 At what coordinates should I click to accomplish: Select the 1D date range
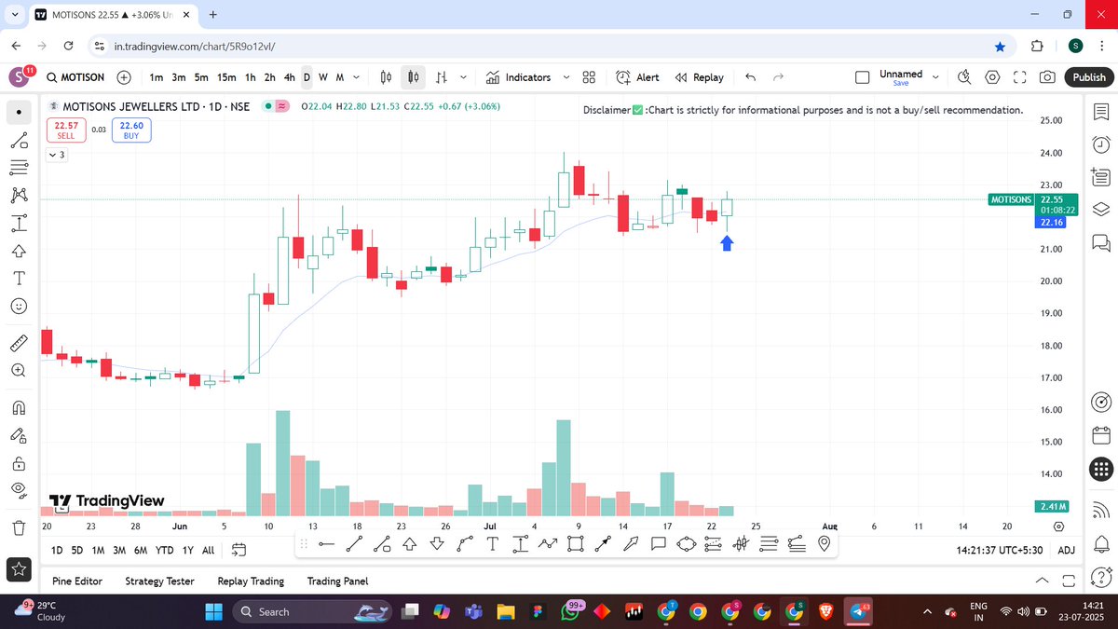pyautogui.click(x=57, y=550)
